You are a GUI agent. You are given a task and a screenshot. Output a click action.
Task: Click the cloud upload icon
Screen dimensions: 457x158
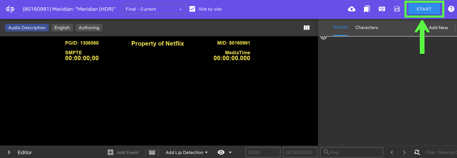point(352,9)
